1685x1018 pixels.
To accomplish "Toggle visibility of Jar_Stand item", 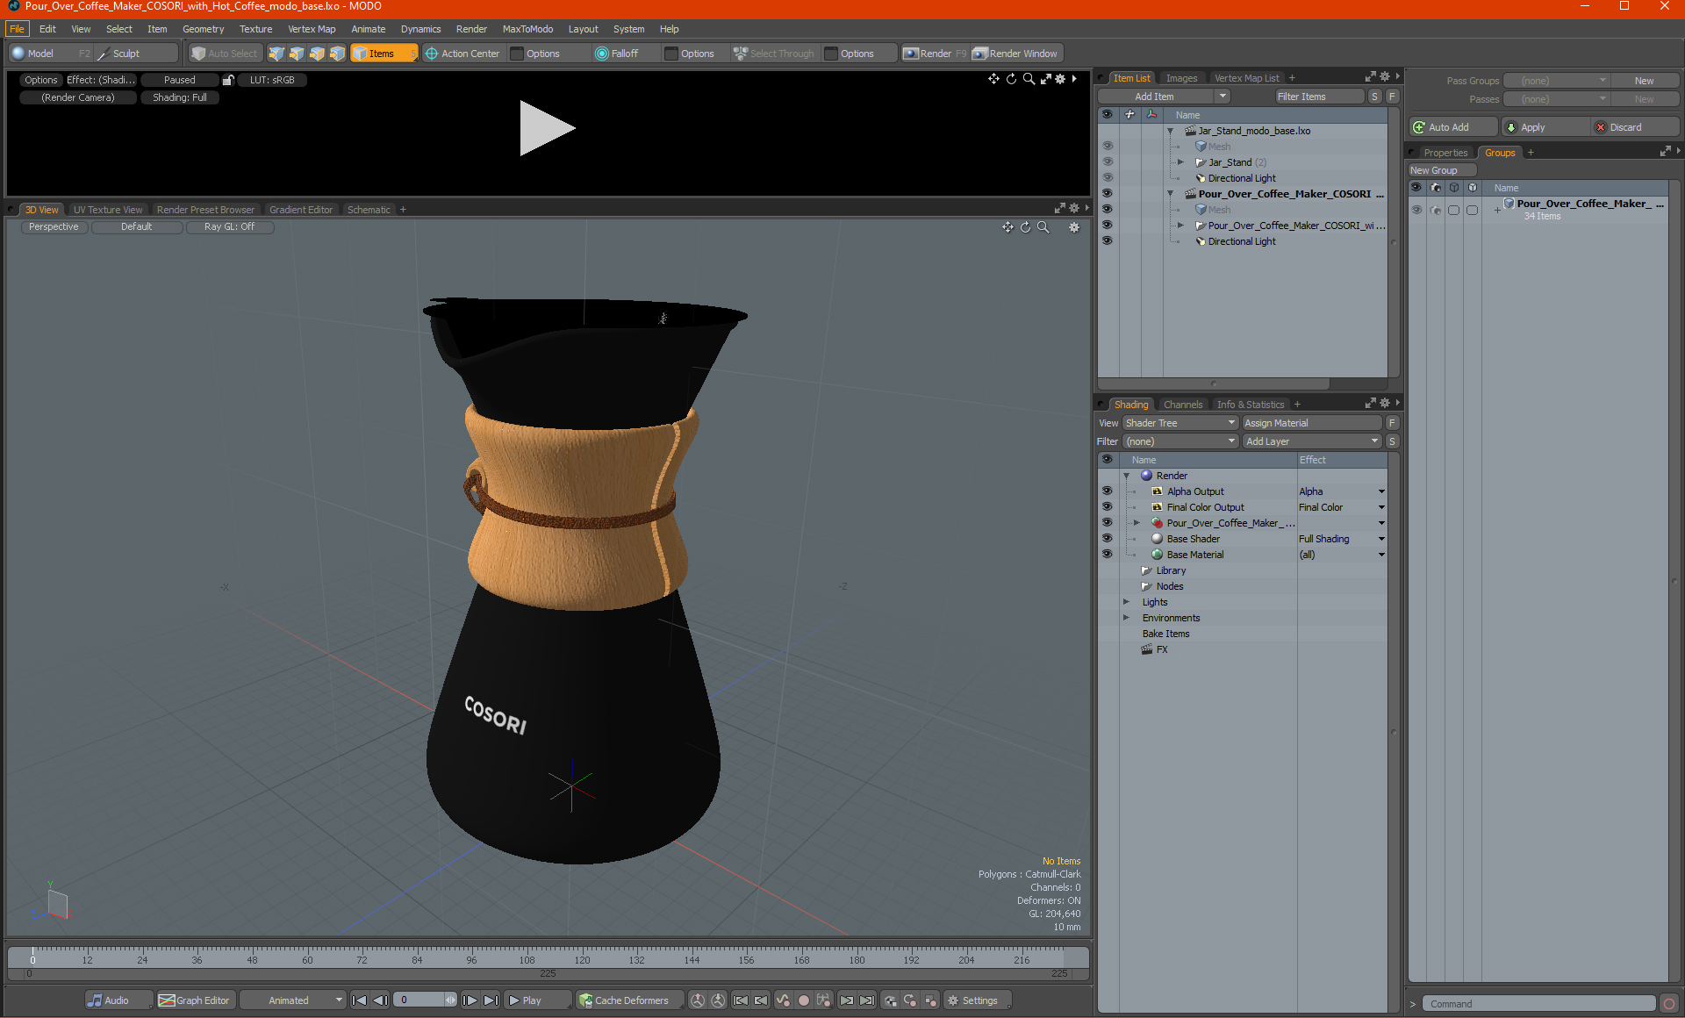I will pos(1108,162).
